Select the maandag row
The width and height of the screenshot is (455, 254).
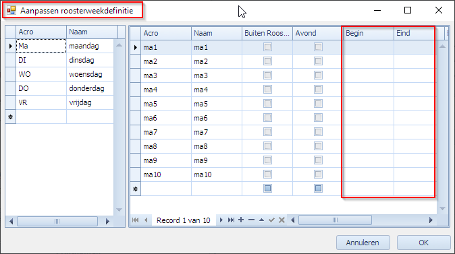point(59,46)
